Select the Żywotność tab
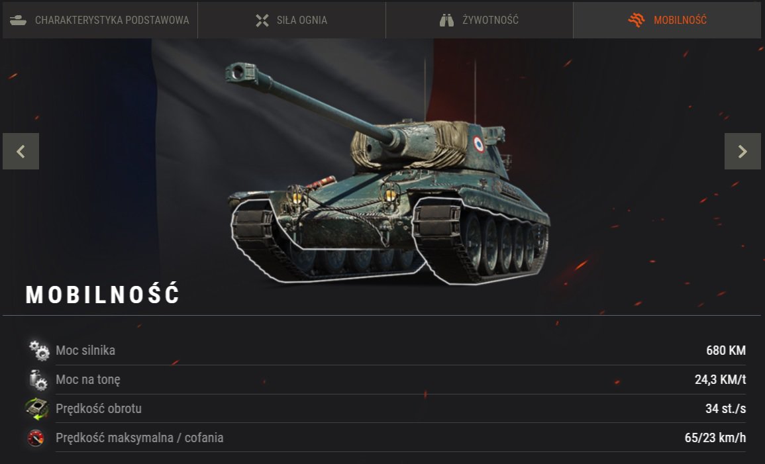 [479, 20]
